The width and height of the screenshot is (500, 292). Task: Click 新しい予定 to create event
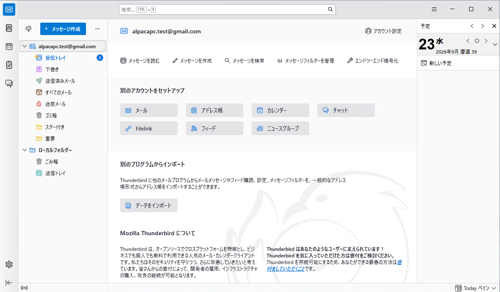[x=437, y=63]
